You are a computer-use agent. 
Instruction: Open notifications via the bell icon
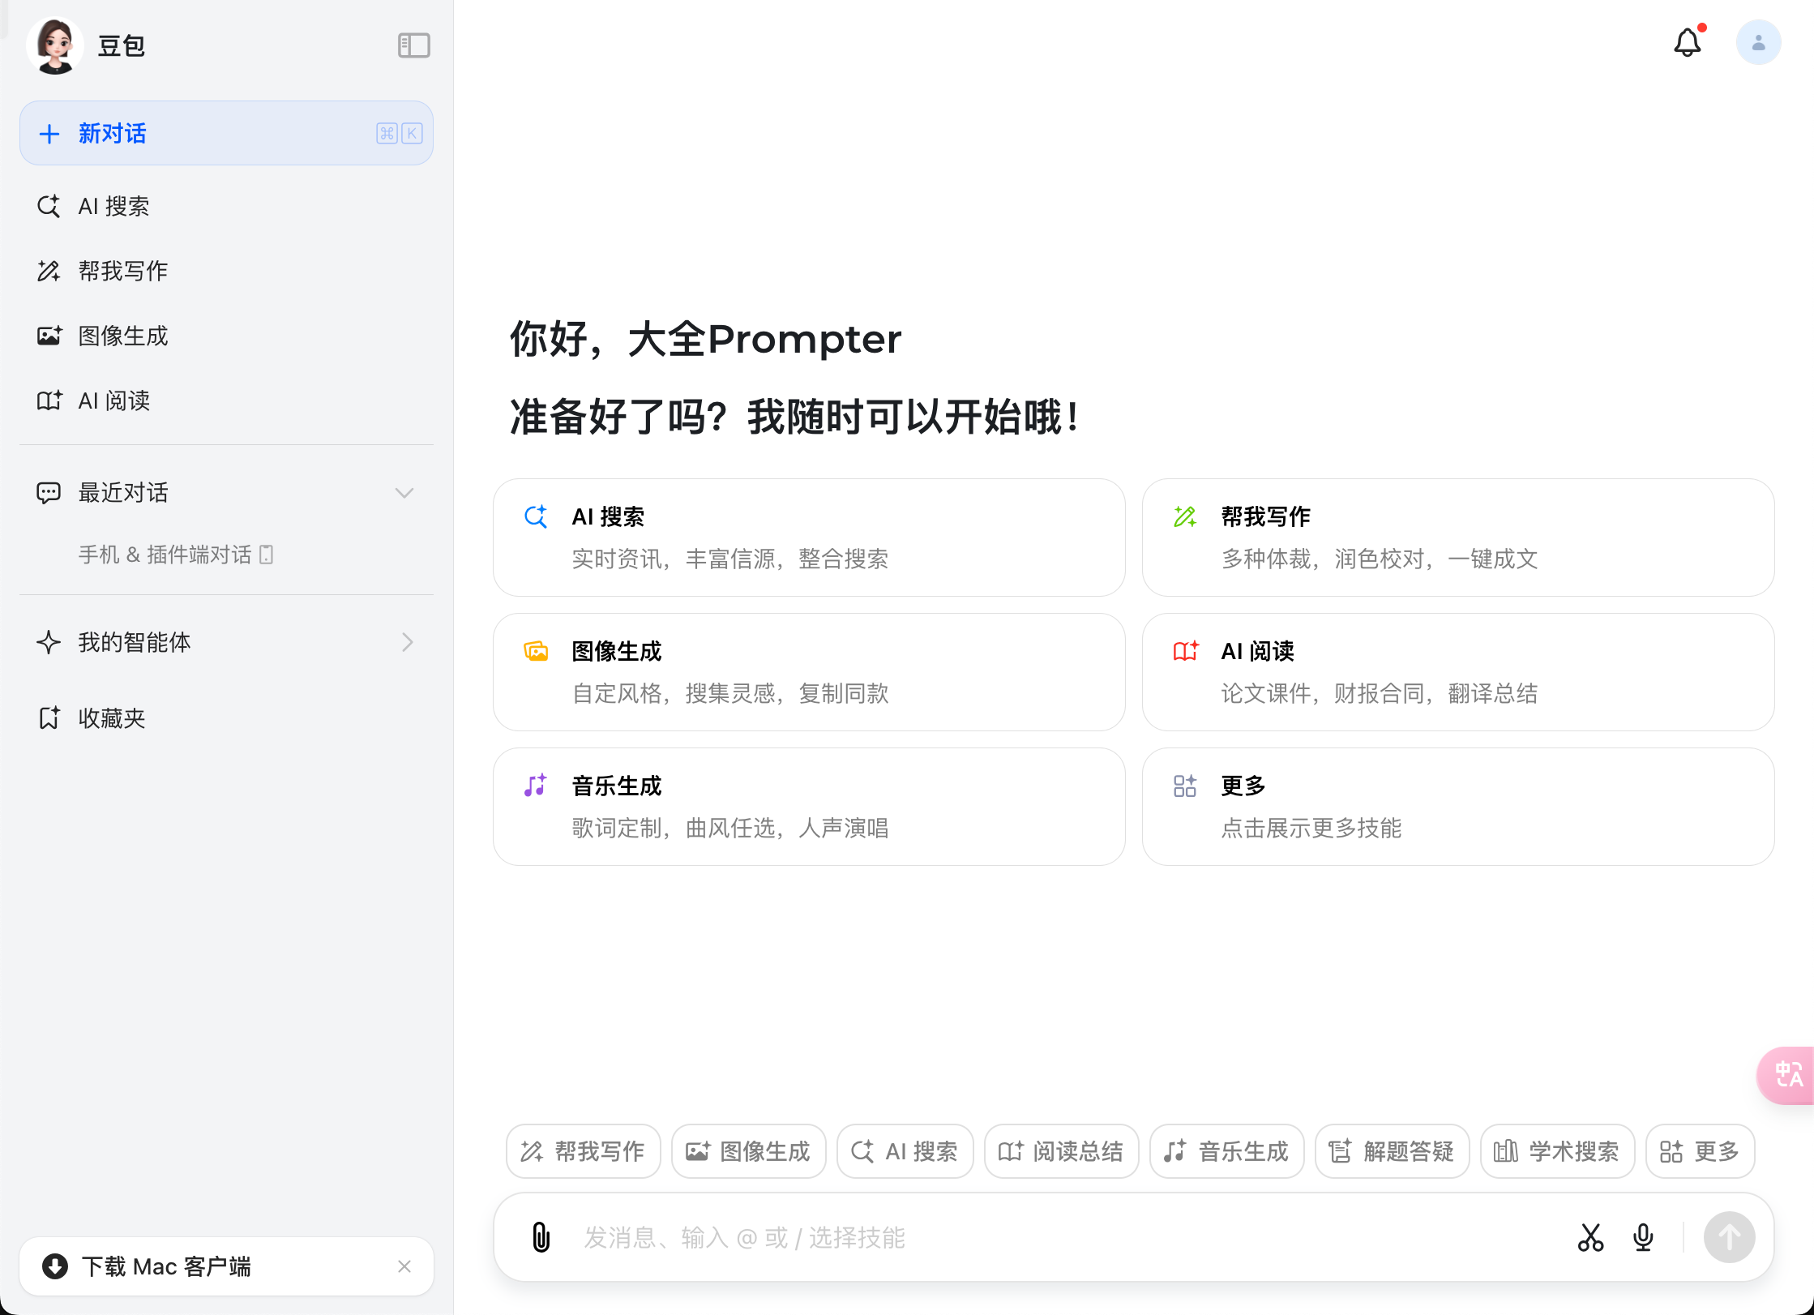(x=1687, y=43)
